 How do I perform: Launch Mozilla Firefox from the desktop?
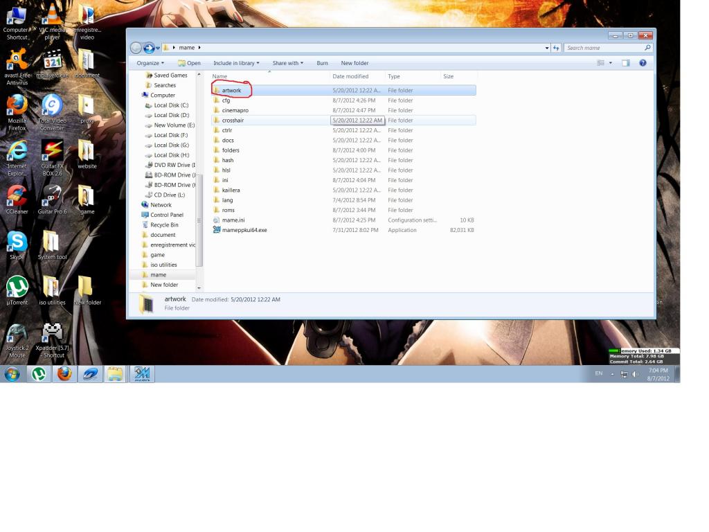[x=17, y=113]
